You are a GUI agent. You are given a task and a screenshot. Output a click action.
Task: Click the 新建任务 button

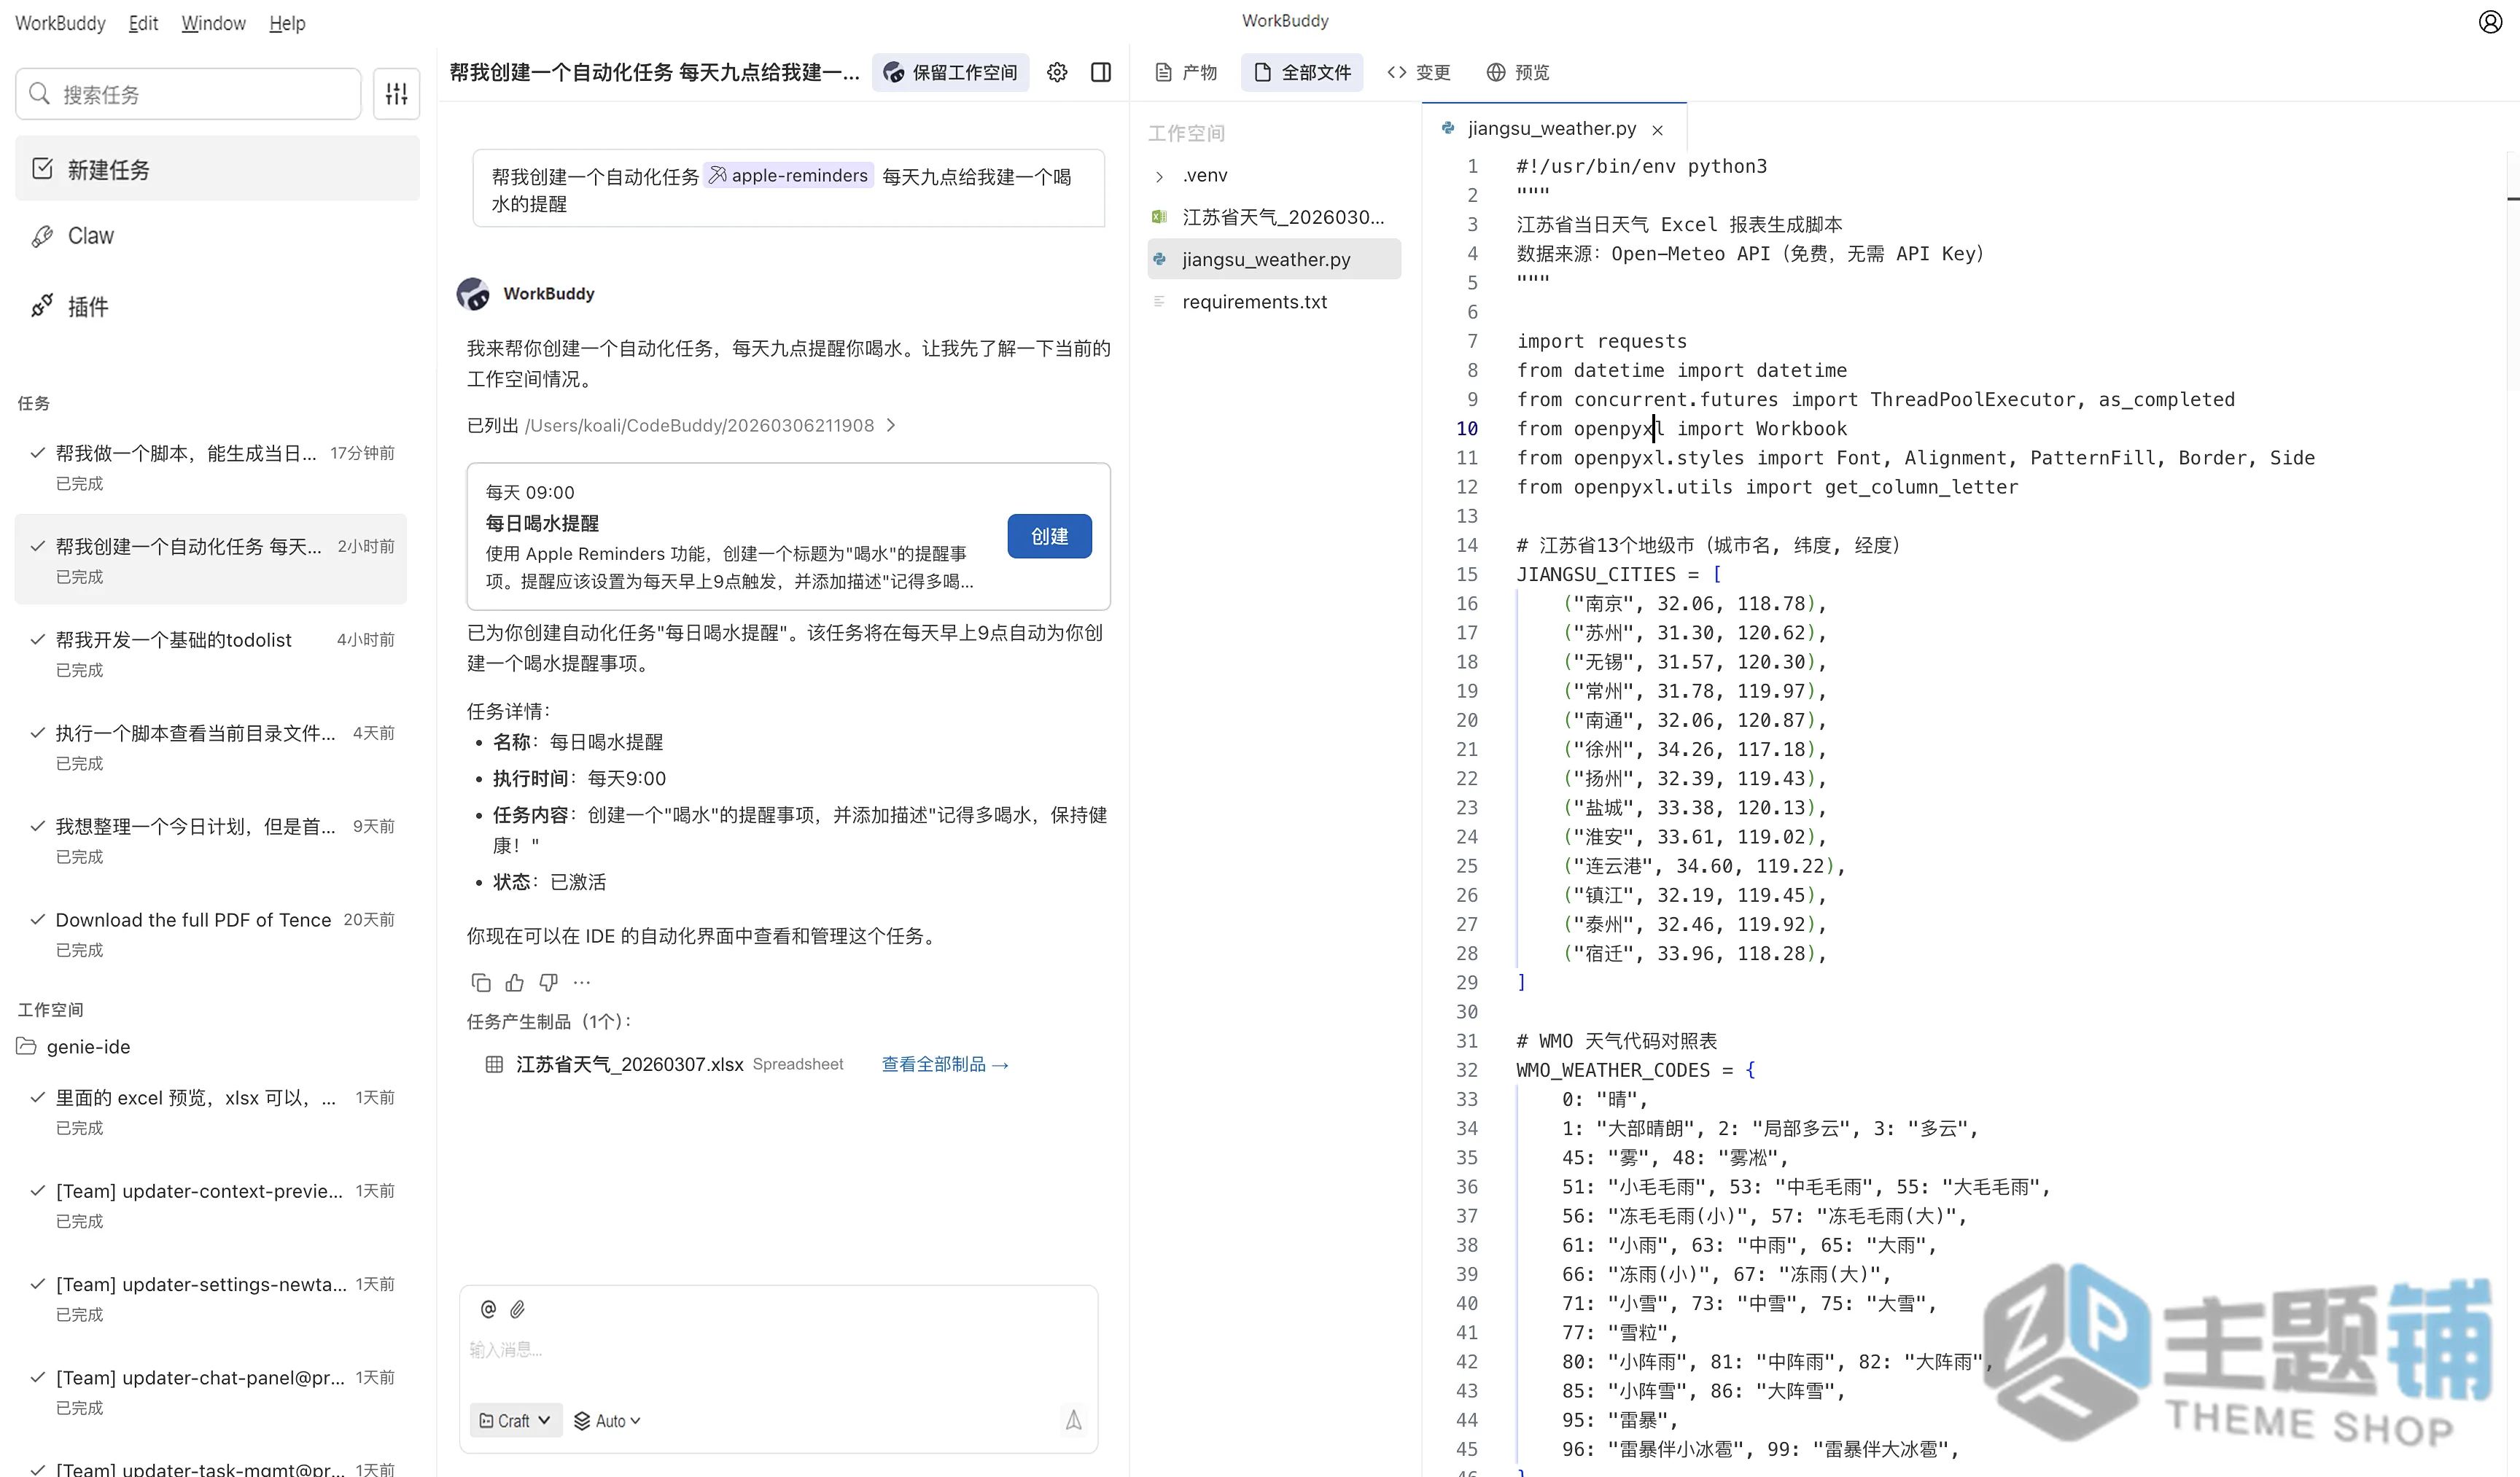[x=217, y=169]
